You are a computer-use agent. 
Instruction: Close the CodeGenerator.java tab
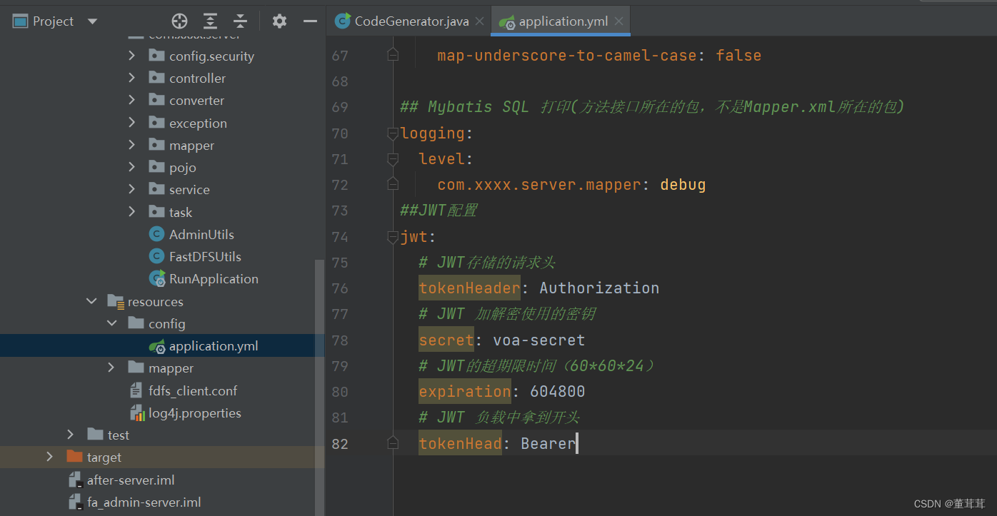[x=479, y=21]
